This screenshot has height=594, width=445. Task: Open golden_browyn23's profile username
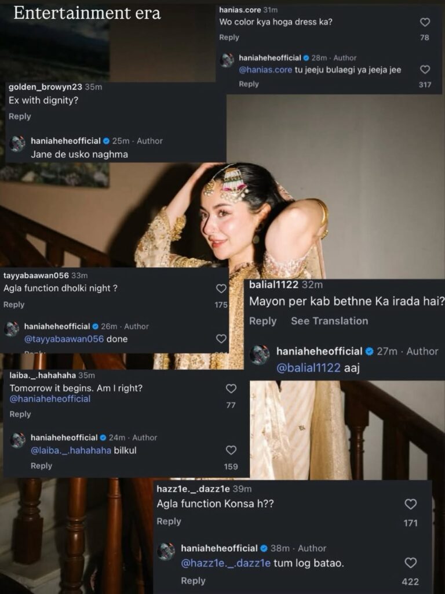pyautogui.click(x=44, y=87)
